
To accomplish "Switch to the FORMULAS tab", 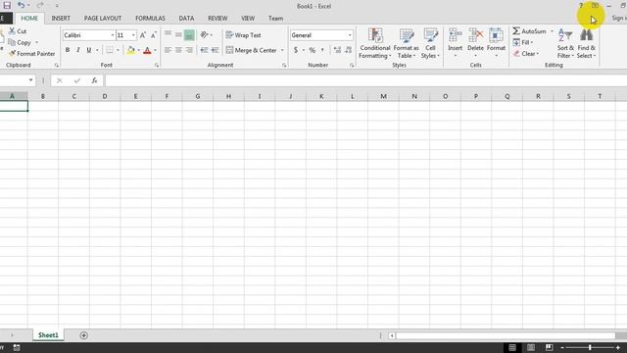I will point(150,19).
